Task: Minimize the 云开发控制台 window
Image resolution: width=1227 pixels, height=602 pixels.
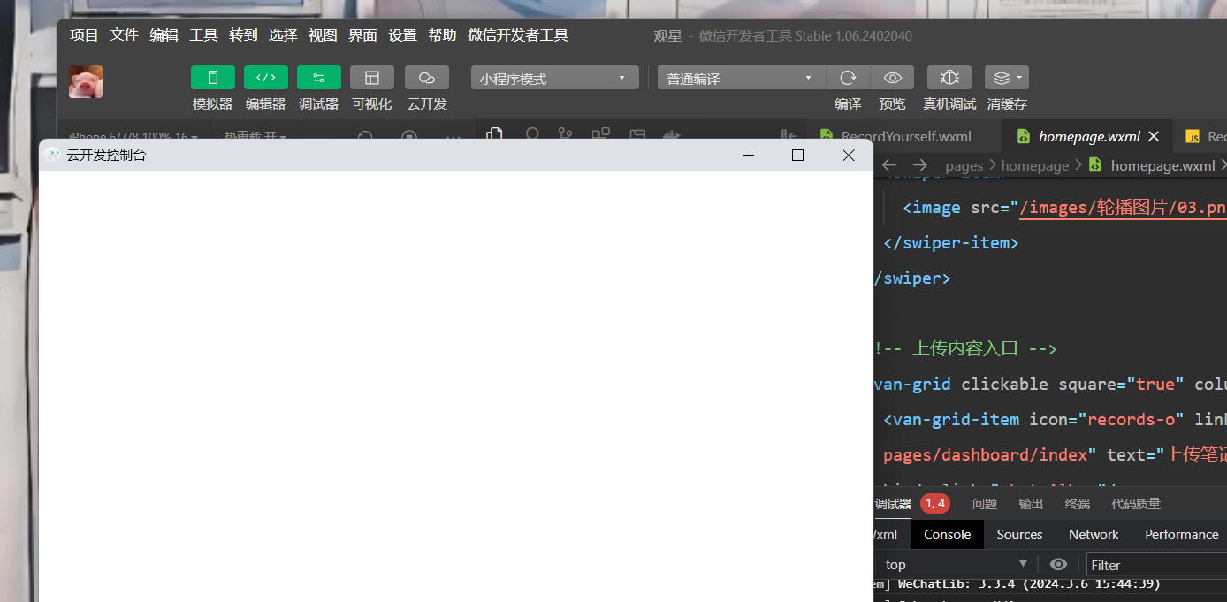Action: 749,155
